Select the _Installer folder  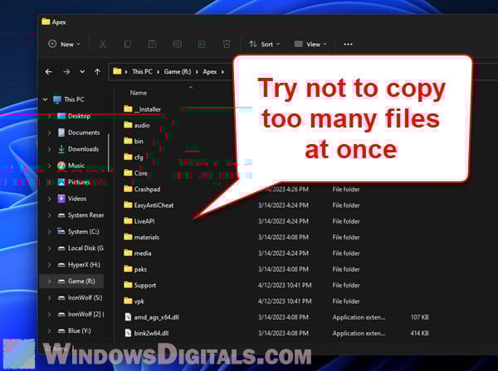pos(142,109)
